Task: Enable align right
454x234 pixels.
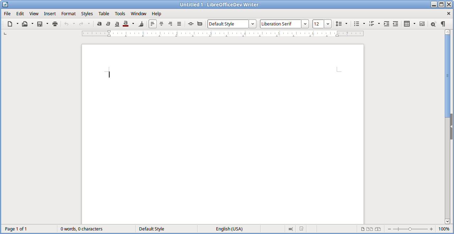Action: point(170,24)
